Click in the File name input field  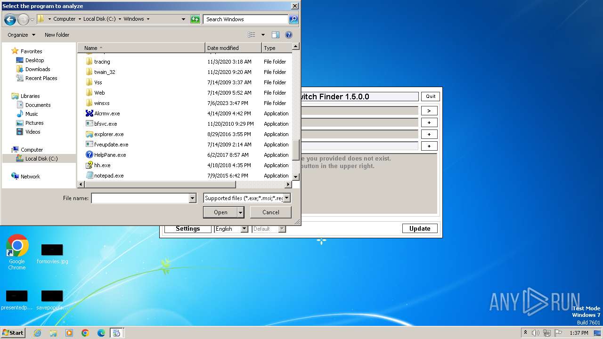(140, 198)
